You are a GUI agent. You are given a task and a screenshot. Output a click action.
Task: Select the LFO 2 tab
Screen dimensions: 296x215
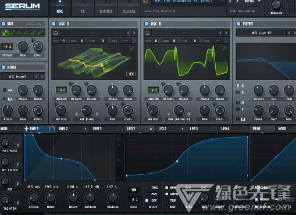[x=171, y=128]
